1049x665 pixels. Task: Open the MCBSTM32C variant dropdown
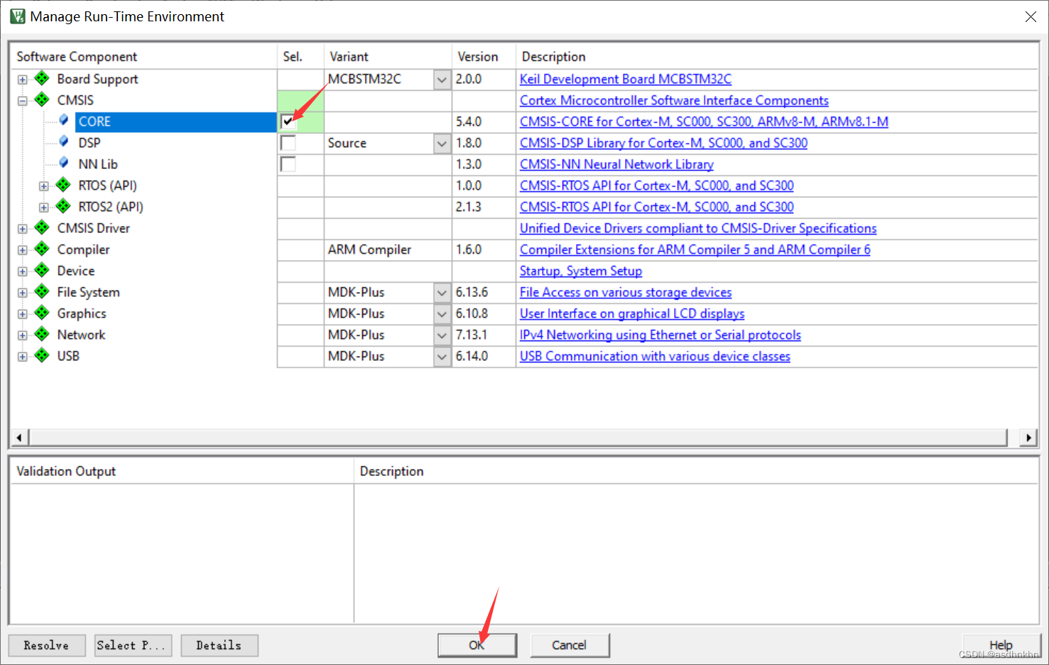click(442, 80)
